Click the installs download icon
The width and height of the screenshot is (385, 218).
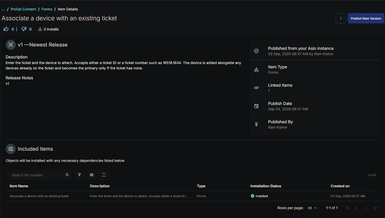40,29
